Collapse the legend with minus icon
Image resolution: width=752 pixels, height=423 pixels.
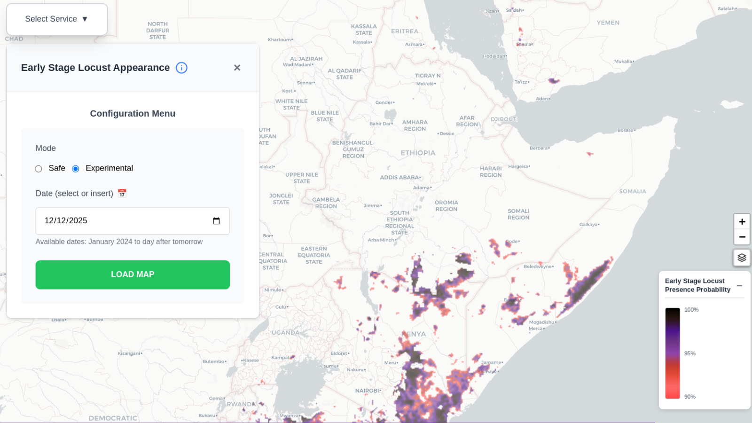click(x=739, y=286)
